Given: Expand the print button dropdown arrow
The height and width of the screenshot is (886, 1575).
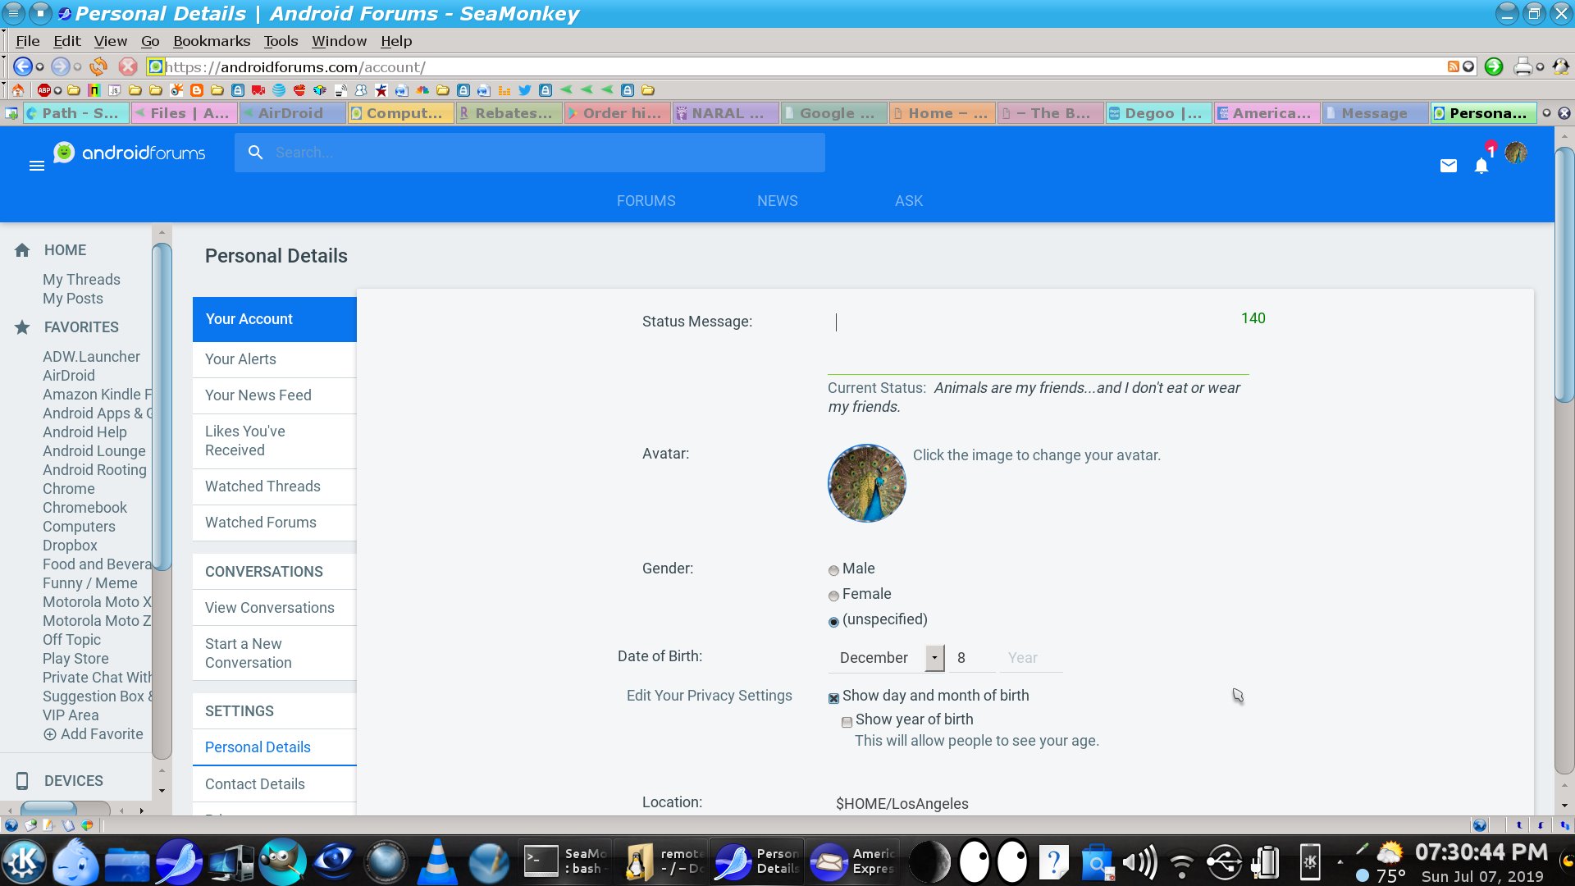Looking at the screenshot, I should click(1540, 67).
